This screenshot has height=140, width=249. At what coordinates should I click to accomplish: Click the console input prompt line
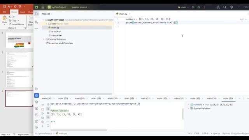coord(117,122)
